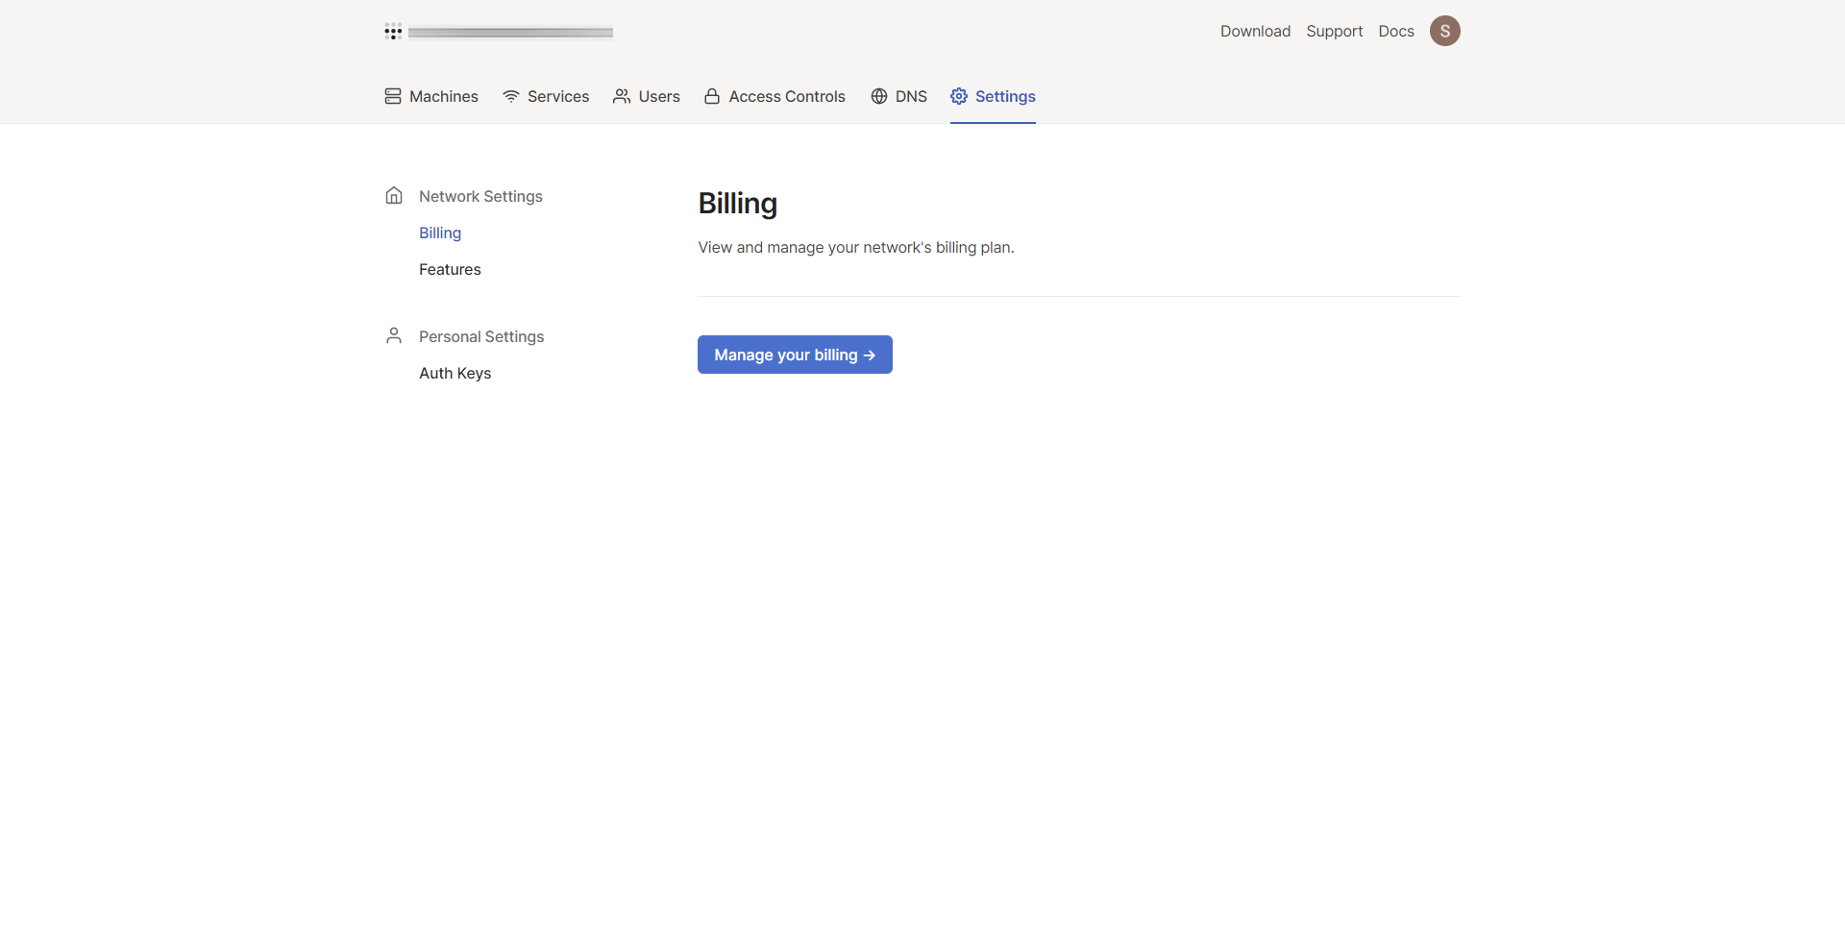The image size is (1845, 931).
Task: Open the Support link
Action: (x=1334, y=31)
